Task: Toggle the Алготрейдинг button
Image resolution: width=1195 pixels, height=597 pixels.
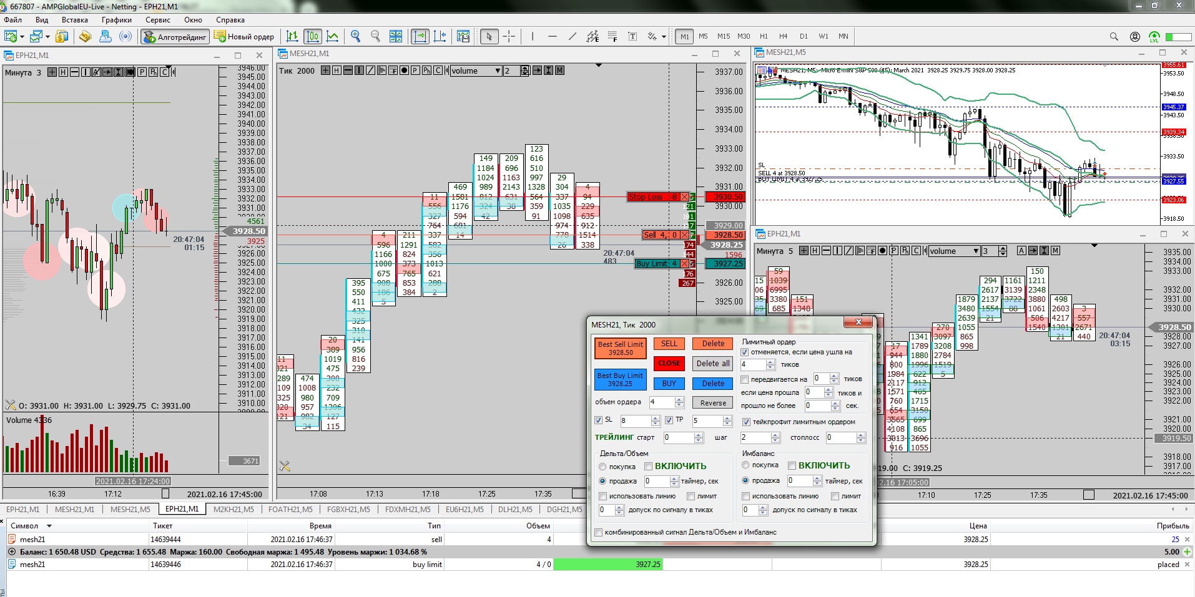Action: click(174, 37)
